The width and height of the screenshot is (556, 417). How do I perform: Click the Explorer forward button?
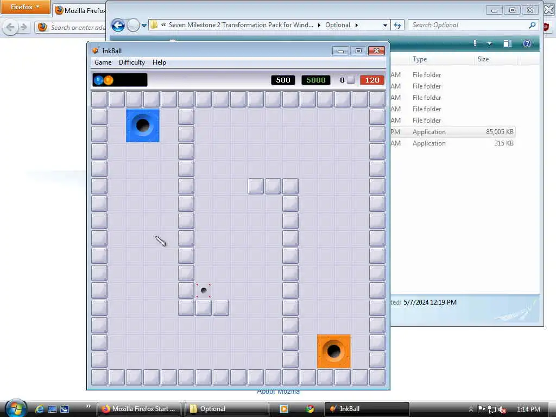[x=134, y=25]
